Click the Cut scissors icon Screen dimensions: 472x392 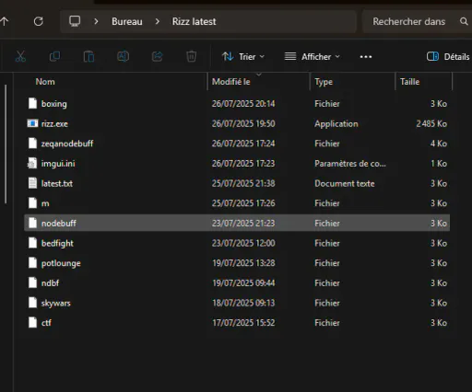(20, 56)
